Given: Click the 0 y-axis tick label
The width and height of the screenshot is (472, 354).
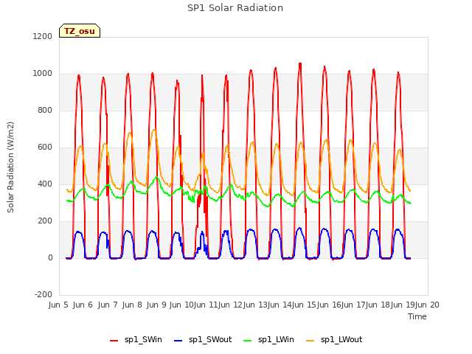Looking at the screenshot, I should 50,257.
